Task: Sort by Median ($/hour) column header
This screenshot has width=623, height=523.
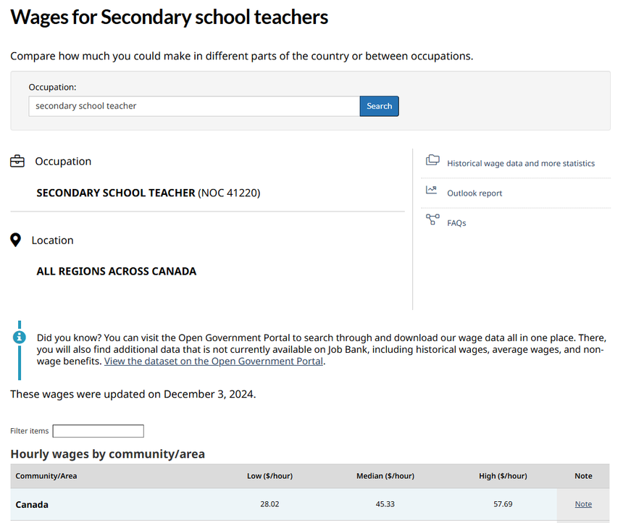Action: pos(385,476)
